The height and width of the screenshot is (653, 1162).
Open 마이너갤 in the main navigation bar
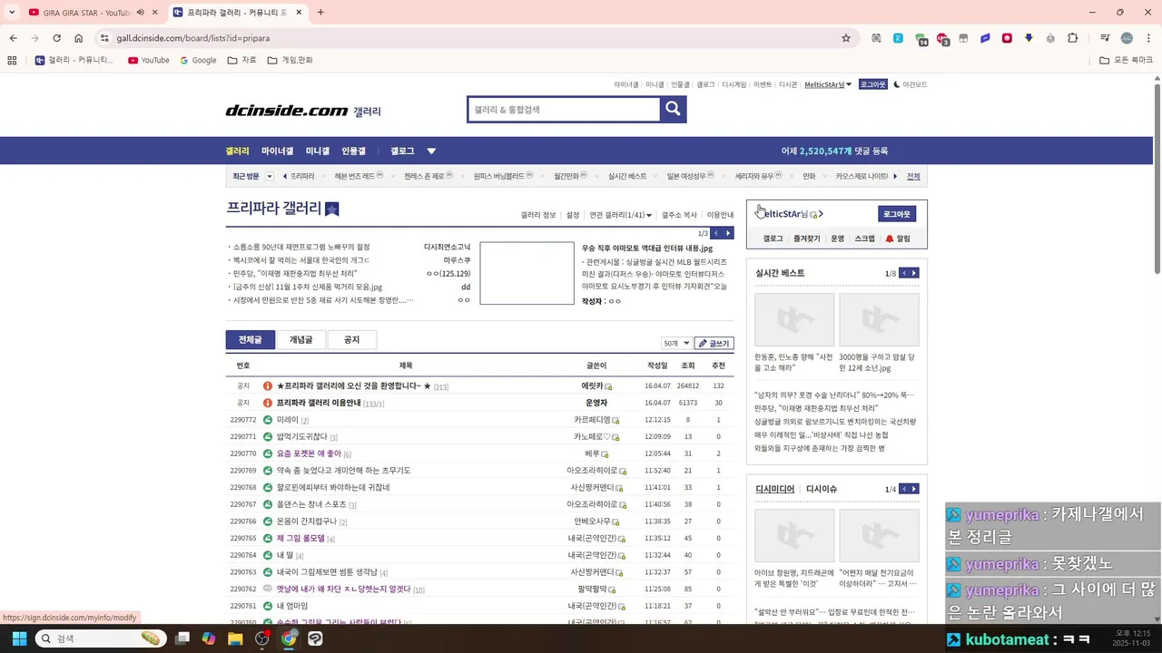click(x=277, y=151)
